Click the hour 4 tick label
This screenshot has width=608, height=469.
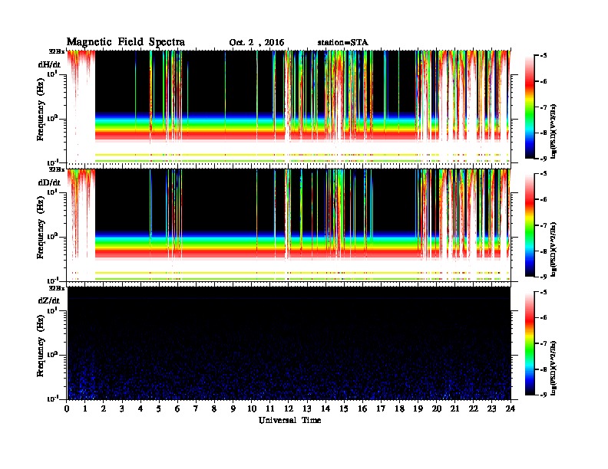coord(140,409)
